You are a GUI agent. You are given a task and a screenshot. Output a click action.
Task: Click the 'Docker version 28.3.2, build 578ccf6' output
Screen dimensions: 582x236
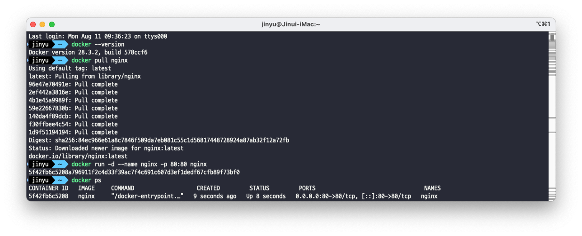pos(88,52)
